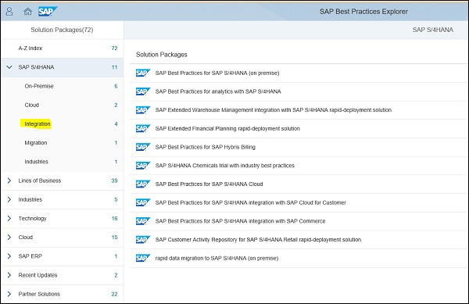
Task: Click SAP icon beside Hybris Billing package
Action: pos(143,147)
